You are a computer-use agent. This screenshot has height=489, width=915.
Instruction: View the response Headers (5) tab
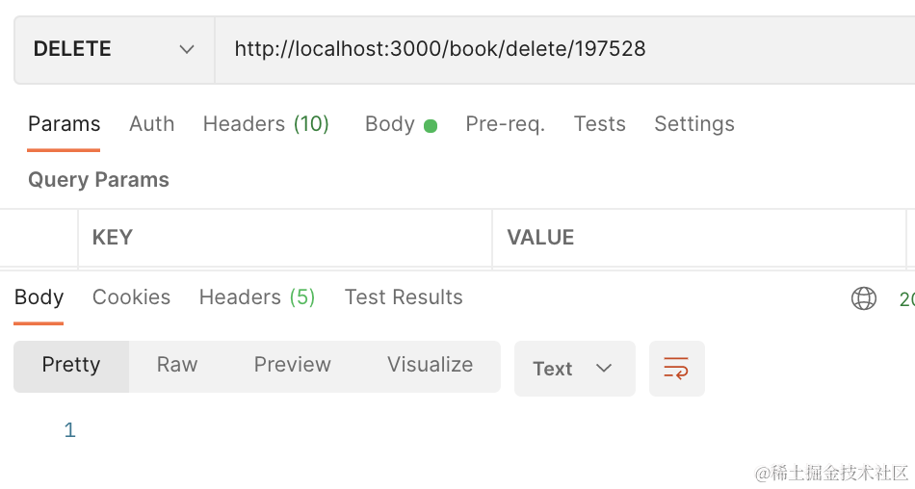point(257,297)
